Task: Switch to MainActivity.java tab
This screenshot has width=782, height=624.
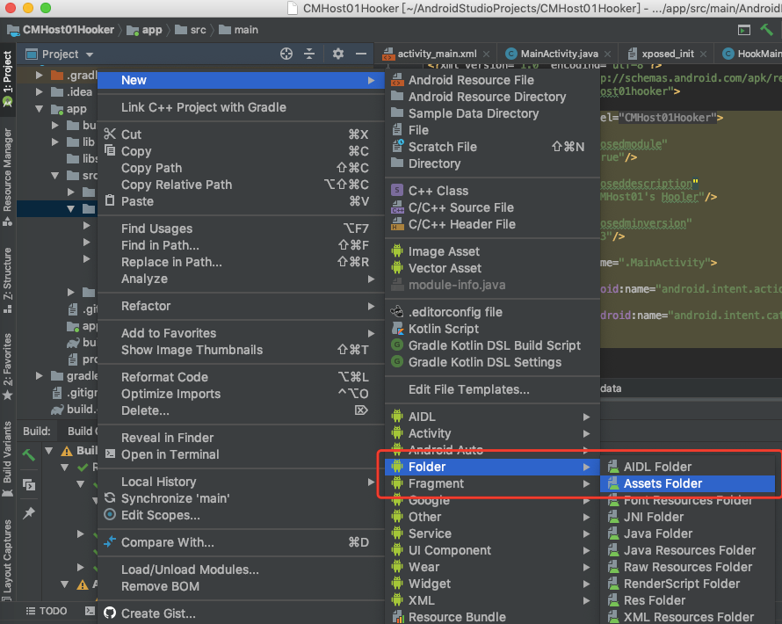Action: pos(559,54)
